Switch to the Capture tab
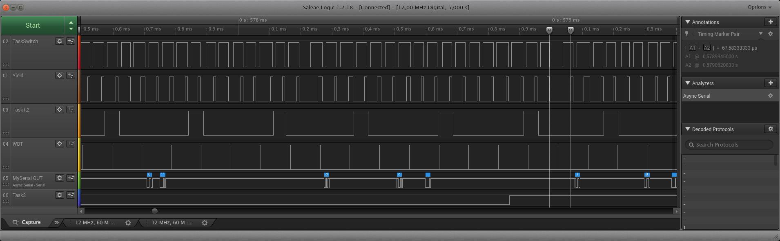This screenshot has height=241, width=780. [x=27, y=222]
